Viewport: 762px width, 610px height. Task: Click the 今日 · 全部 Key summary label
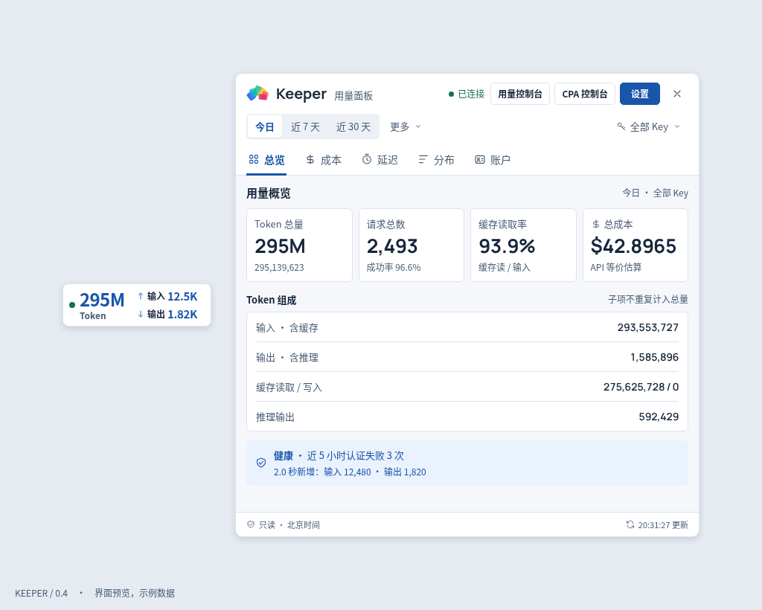tap(655, 193)
